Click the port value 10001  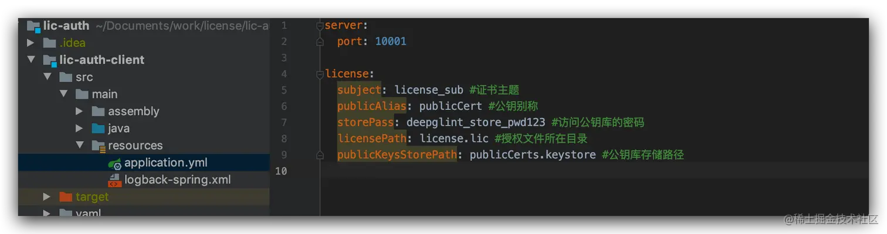pos(391,42)
